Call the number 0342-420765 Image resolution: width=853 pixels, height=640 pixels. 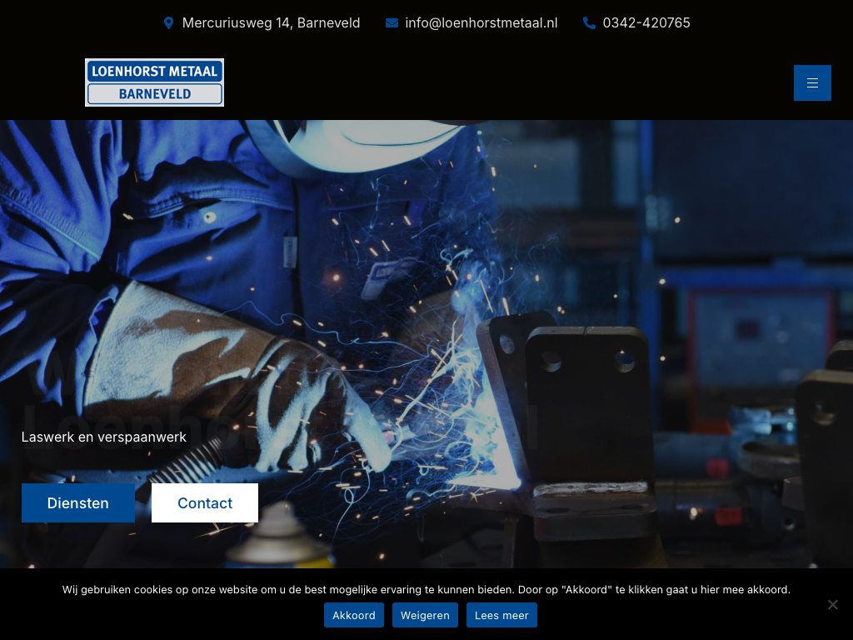coord(646,23)
